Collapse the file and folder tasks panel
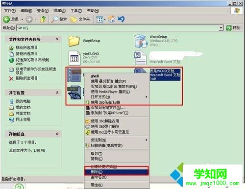This screenshot has width=245, height=189. (57, 39)
